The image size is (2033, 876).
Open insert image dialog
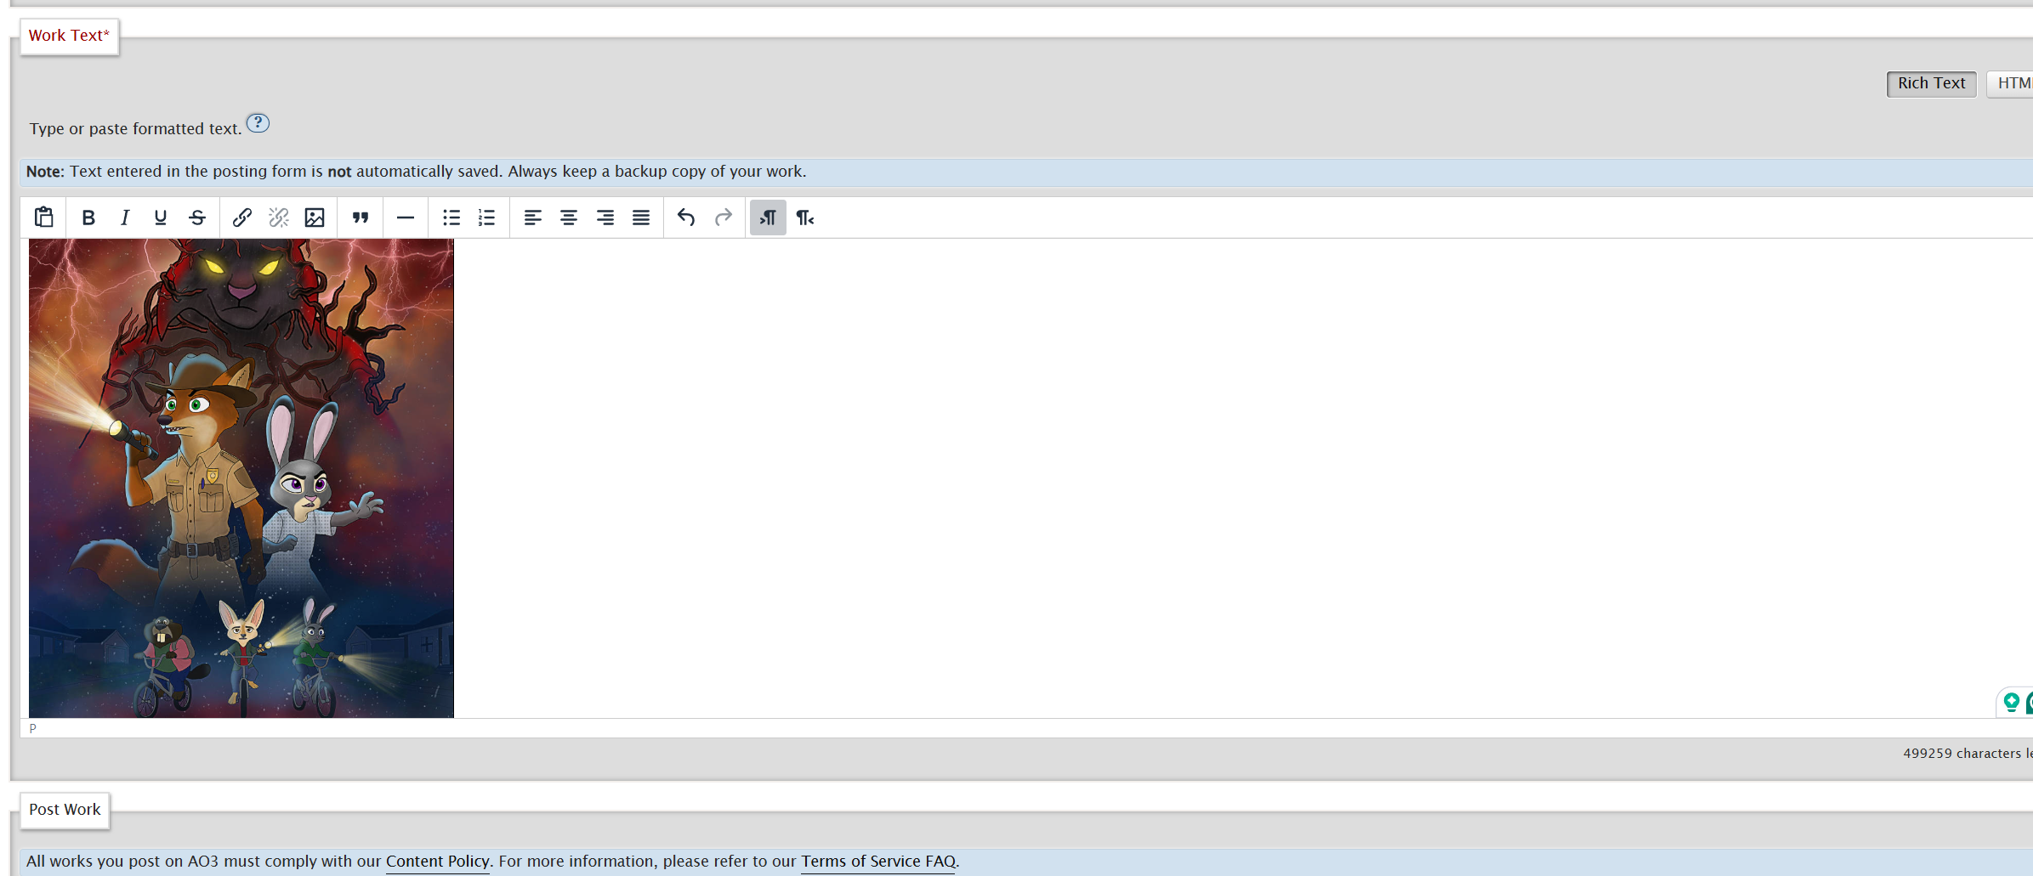tap(315, 218)
